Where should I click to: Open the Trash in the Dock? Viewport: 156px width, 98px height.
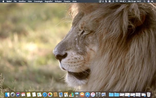[149, 95]
